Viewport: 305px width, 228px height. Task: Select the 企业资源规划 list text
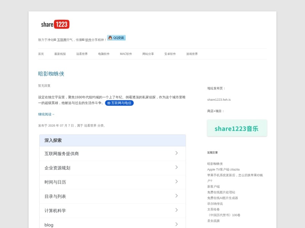tap(58, 168)
